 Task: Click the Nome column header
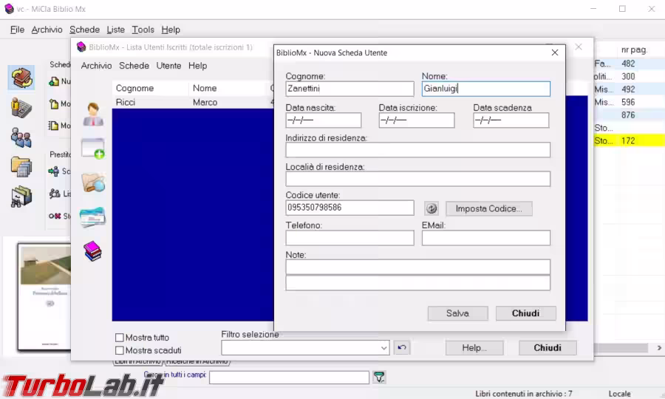point(229,88)
